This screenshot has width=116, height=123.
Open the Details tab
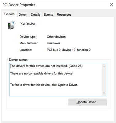(x=35, y=14)
